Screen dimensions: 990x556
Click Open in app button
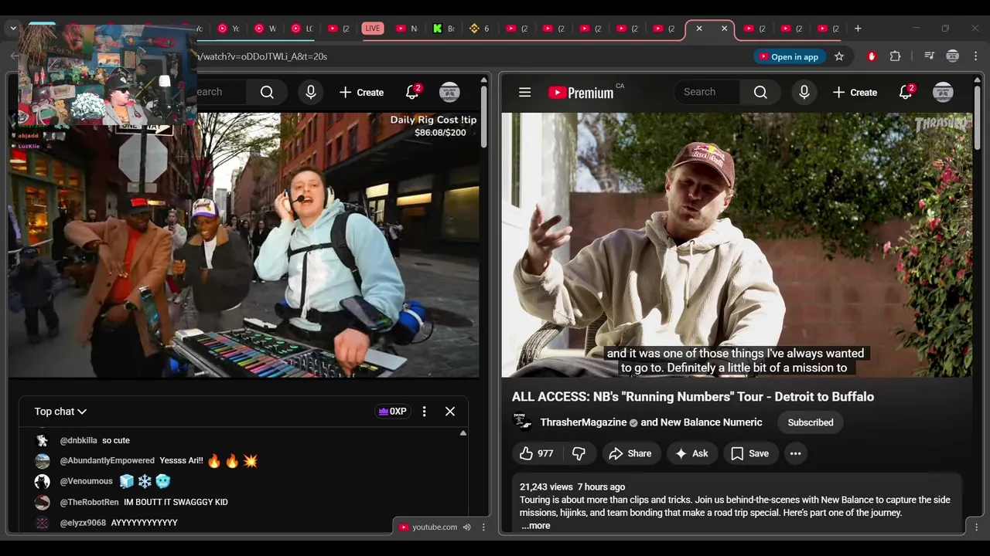click(788, 56)
